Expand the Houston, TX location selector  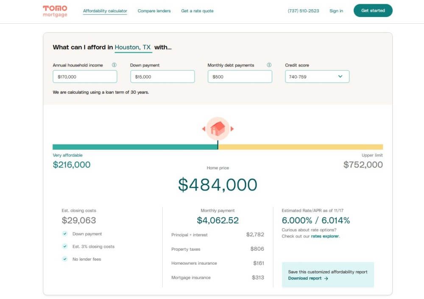point(133,48)
